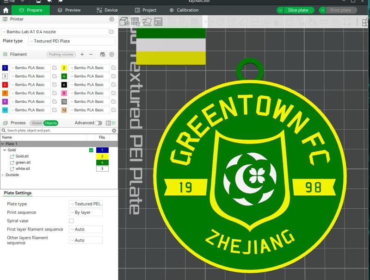
Task: Select the Gold.stl part in tree
Action: coord(22,156)
